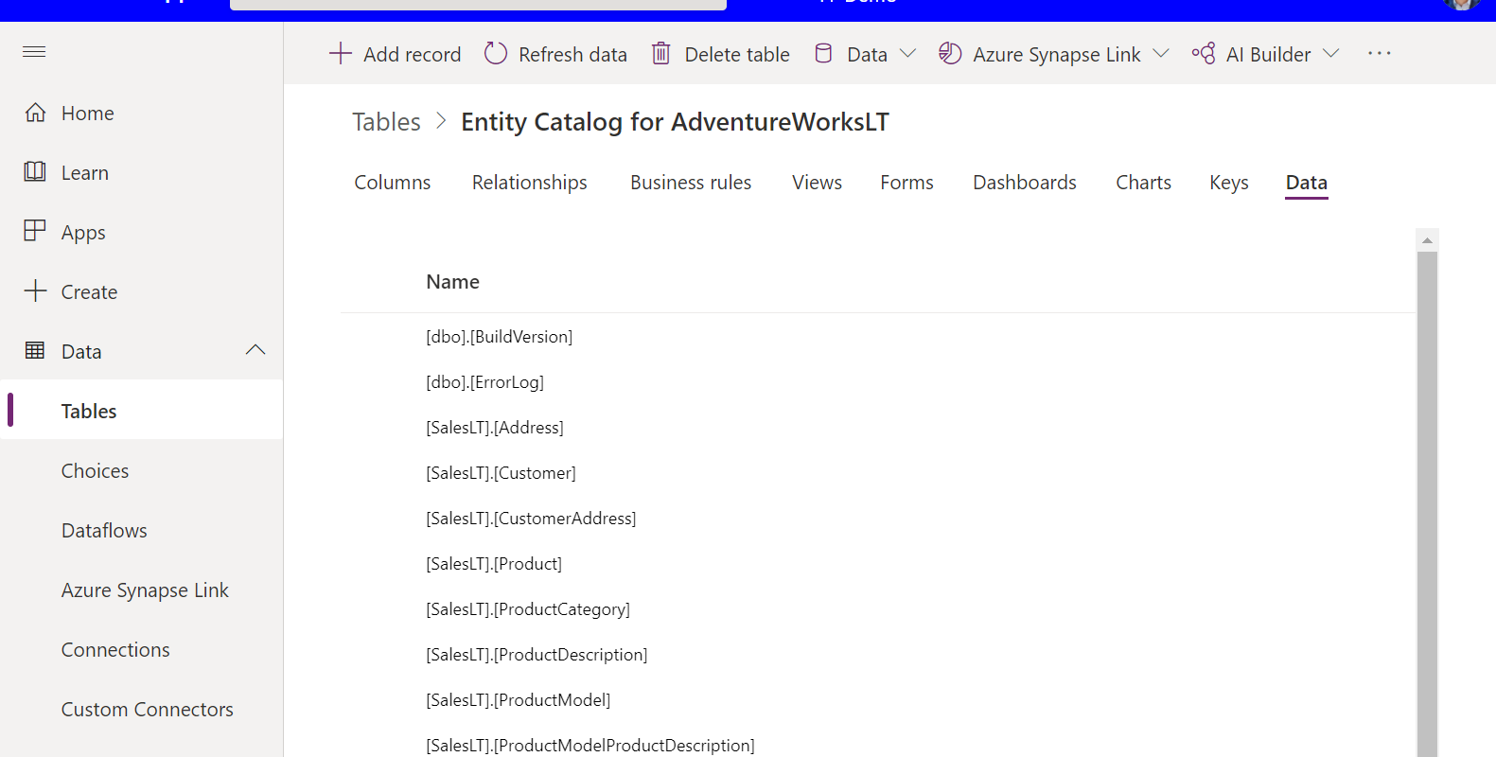
Task: Sort by the Name column header
Action: click(452, 281)
